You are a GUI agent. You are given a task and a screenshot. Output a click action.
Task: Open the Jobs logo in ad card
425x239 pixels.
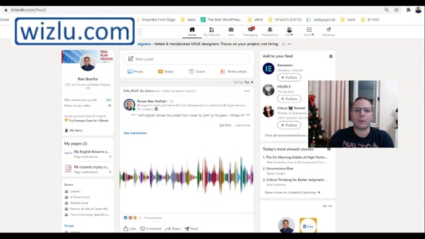click(x=308, y=226)
